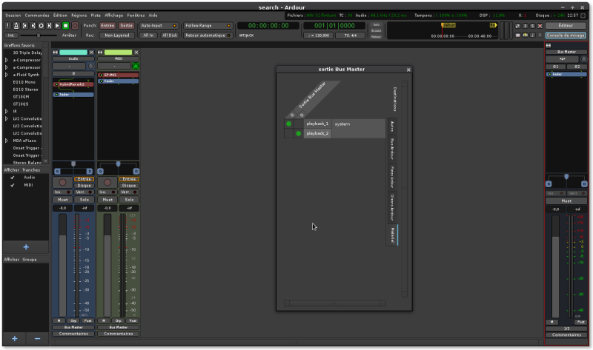Toggle playback_2 connection green dot
593x350 pixels.
[x=299, y=133]
